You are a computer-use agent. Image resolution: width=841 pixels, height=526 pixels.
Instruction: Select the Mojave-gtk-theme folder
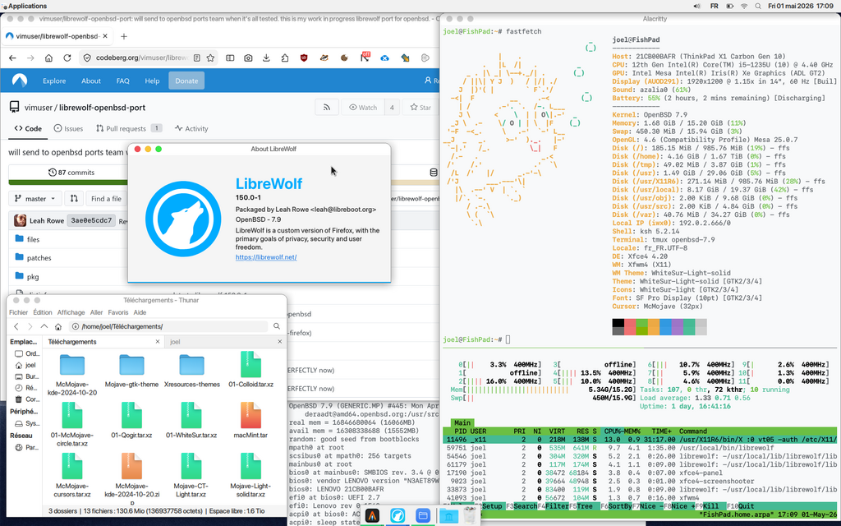pos(131,371)
